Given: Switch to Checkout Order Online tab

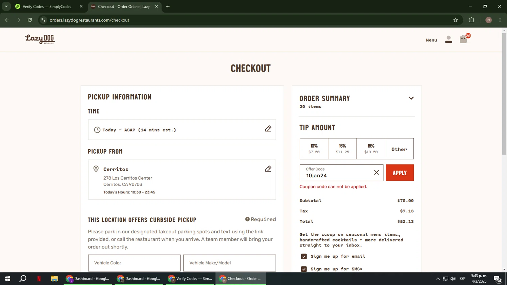Looking at the screenshot, I should [x=124, y=6].
